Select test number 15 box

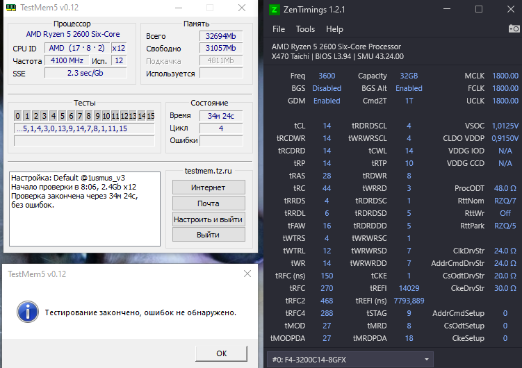150,116
